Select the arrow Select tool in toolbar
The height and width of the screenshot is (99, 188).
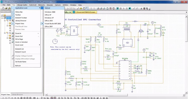point(87,8)
